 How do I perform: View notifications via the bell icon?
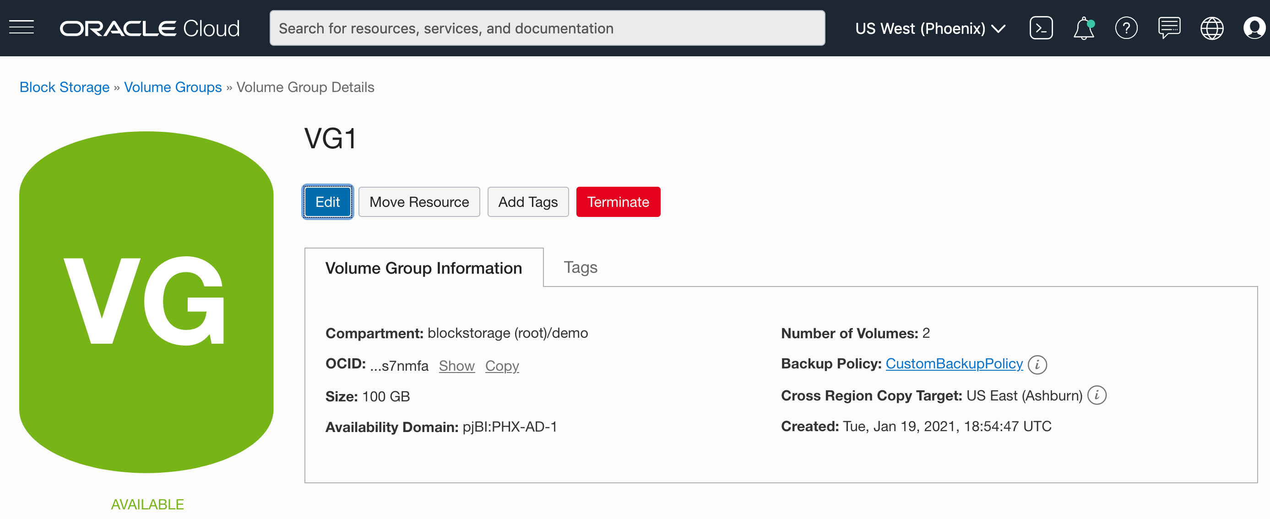(x=1083, y=28)
